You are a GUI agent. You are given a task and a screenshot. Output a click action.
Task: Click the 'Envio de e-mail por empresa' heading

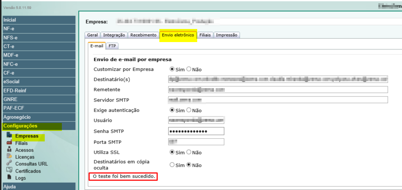click(x=132, y=59)
